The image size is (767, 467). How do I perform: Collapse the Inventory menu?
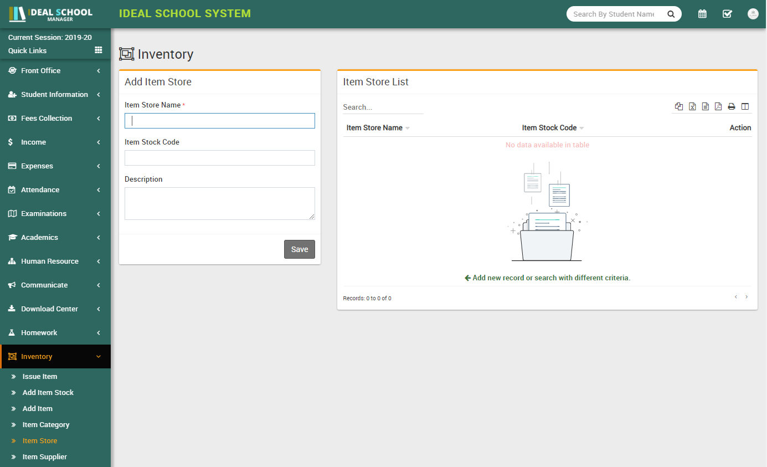click(x=55, y=356)
